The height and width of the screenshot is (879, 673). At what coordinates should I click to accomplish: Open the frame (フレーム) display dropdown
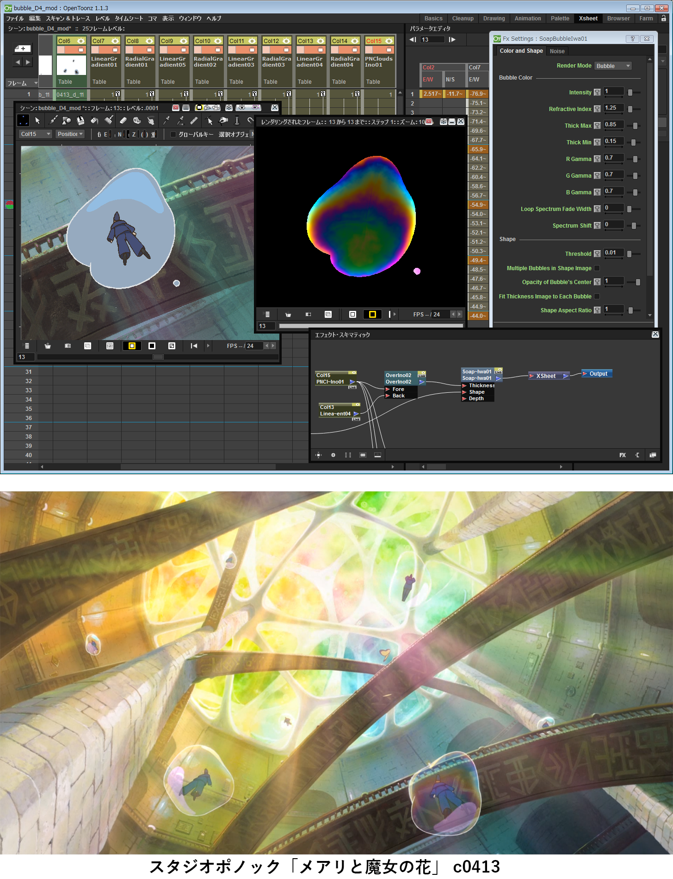[22, 83]
